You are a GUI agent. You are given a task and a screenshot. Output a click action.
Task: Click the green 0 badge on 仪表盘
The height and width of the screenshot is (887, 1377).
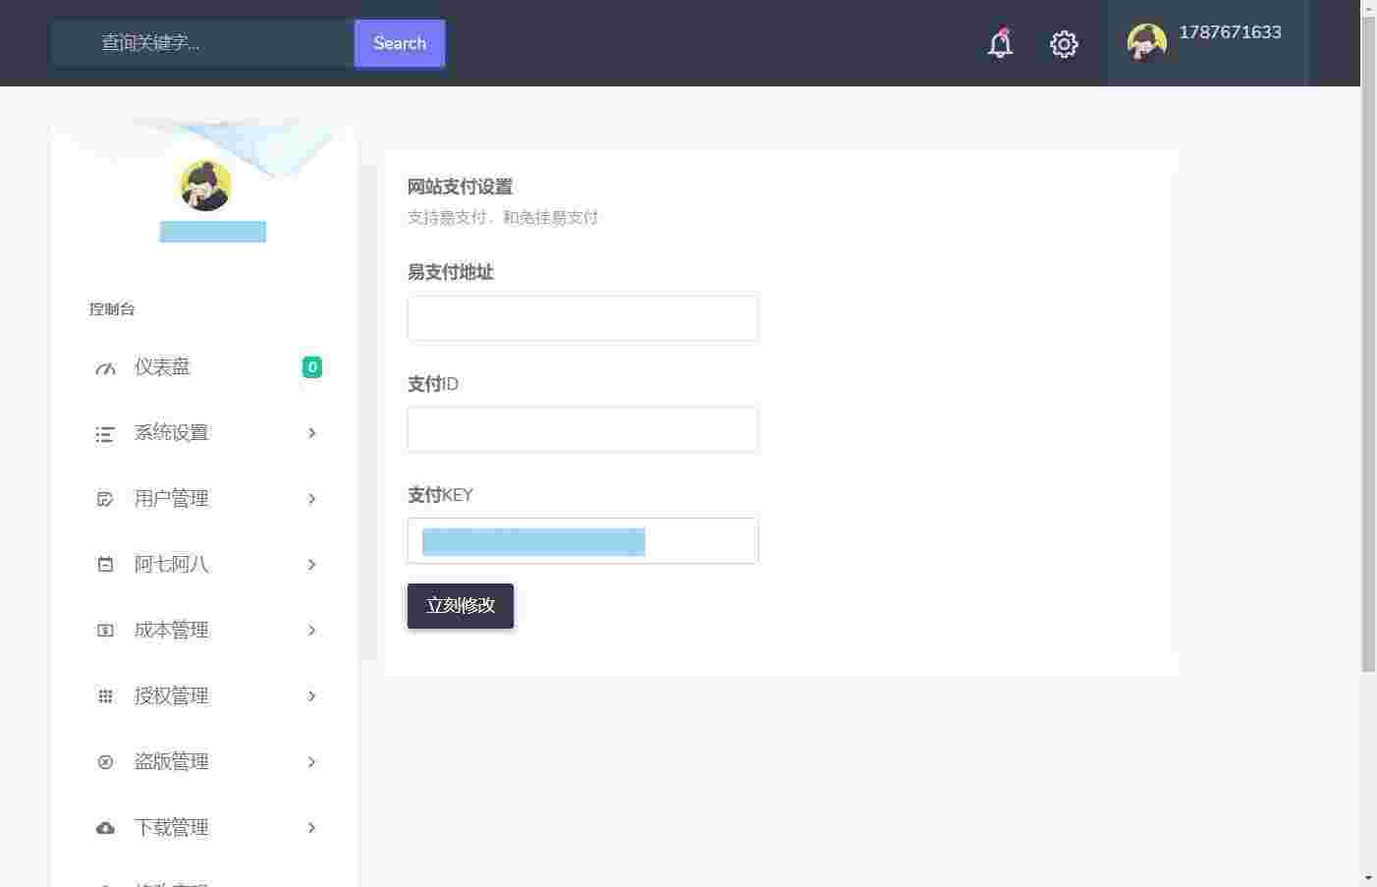312,367
